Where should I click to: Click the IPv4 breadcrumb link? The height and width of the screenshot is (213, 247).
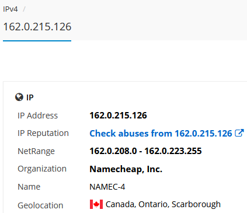[11, 9]
